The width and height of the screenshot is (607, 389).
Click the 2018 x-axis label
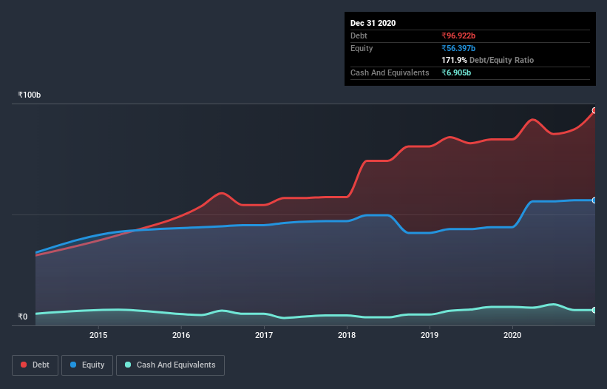click(347, 335)
